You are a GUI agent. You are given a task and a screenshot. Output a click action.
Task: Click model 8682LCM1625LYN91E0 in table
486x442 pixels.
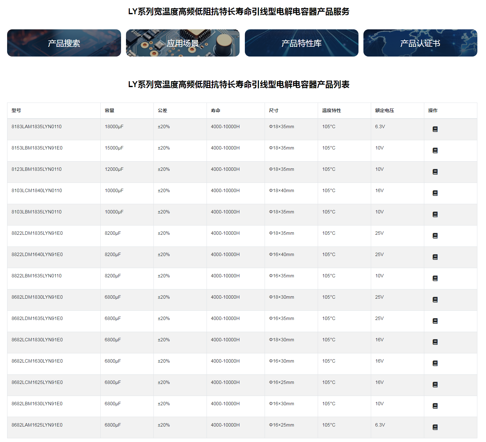pos(37,382)
